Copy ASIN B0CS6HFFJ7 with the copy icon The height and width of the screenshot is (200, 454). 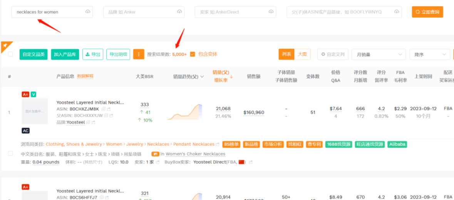click(101, 197)
